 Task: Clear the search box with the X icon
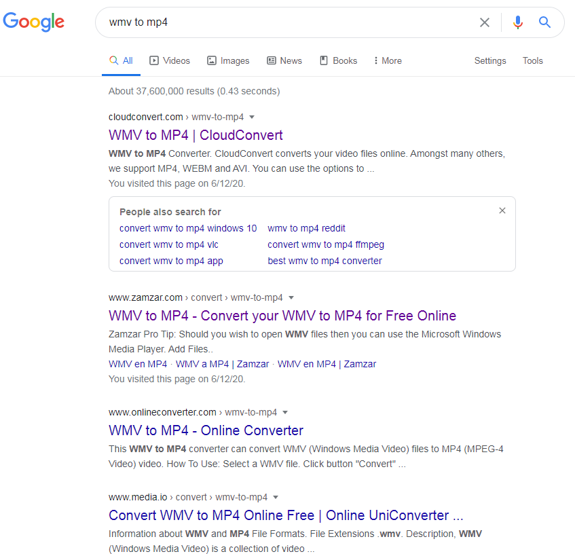click(485, 22)
